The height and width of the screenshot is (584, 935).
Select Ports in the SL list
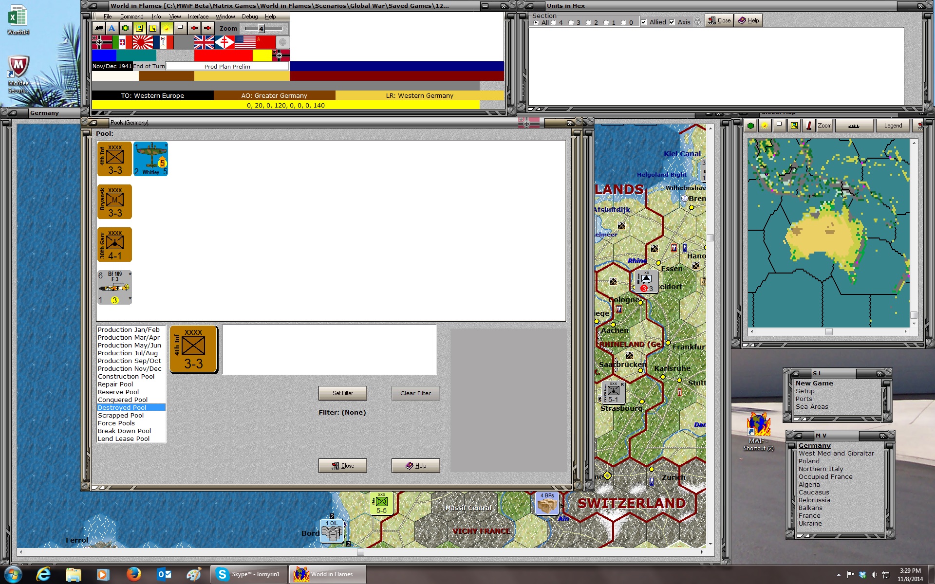click(804, 399)
